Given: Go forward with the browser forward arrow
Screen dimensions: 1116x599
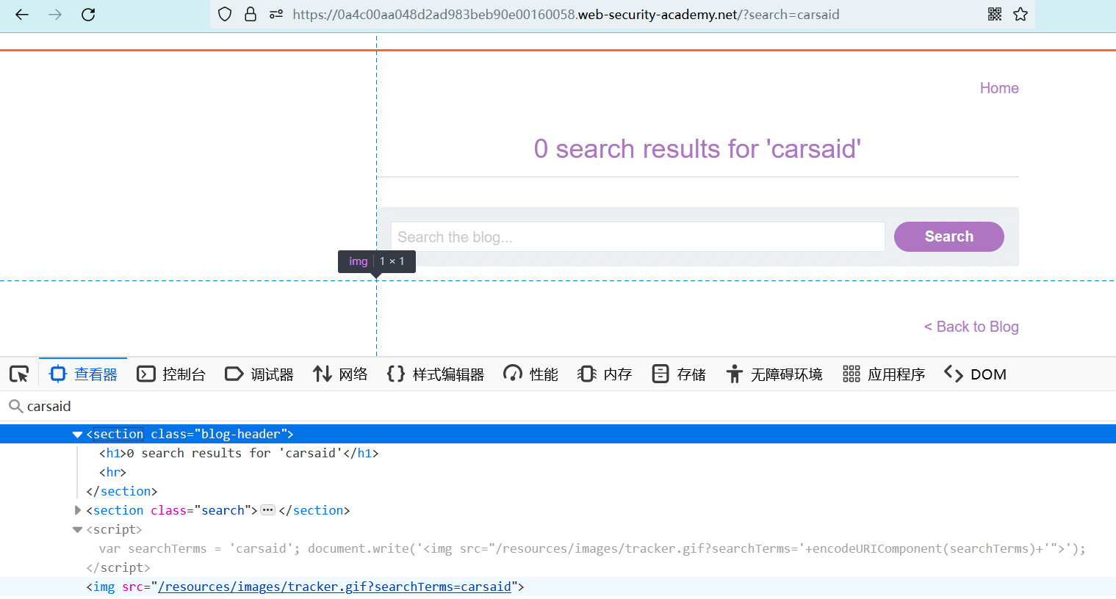Looking at the screenshot, I should pyautogui.click(x=55, y=15).
